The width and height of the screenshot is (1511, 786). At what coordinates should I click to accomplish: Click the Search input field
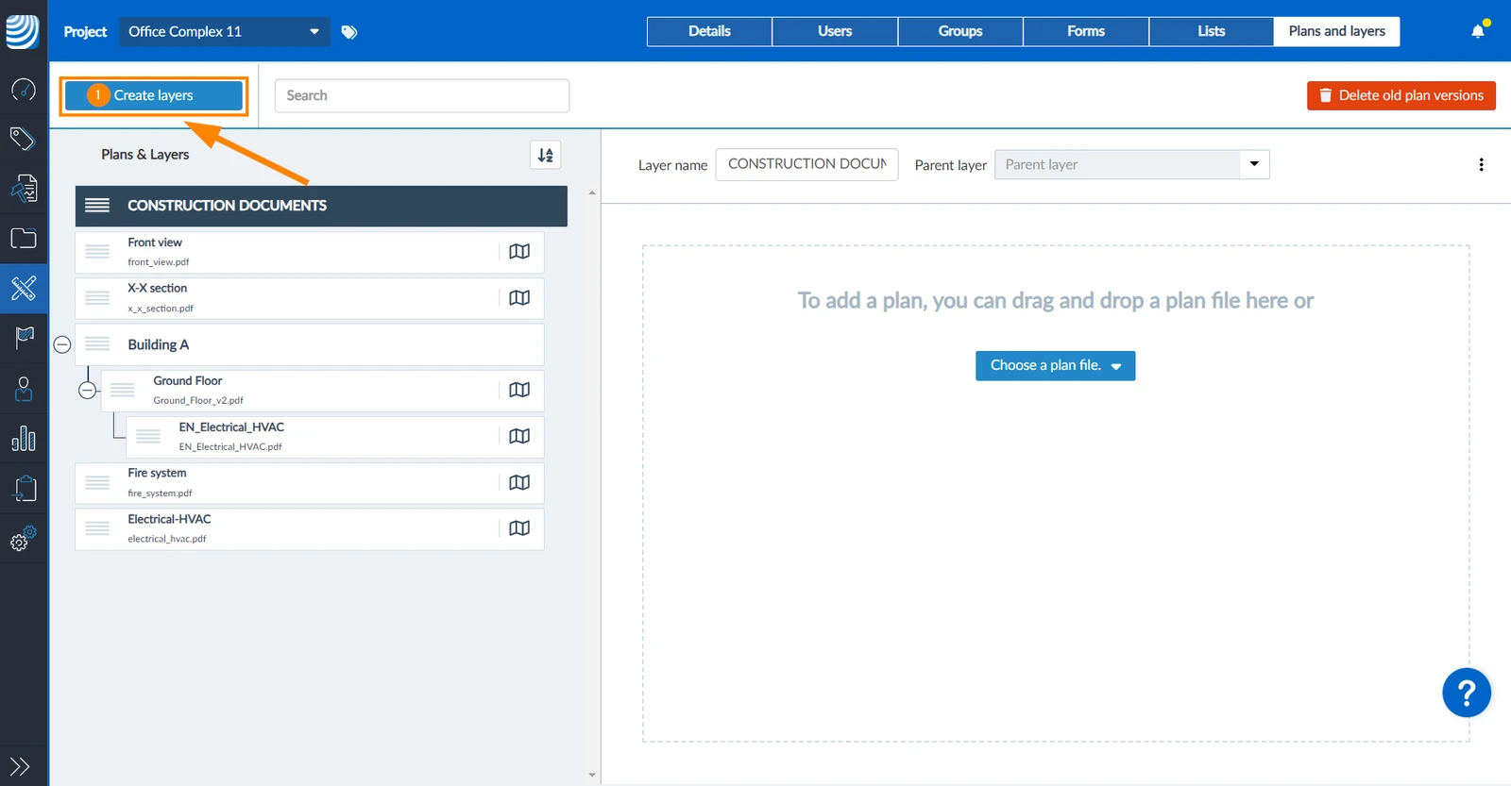422,95
